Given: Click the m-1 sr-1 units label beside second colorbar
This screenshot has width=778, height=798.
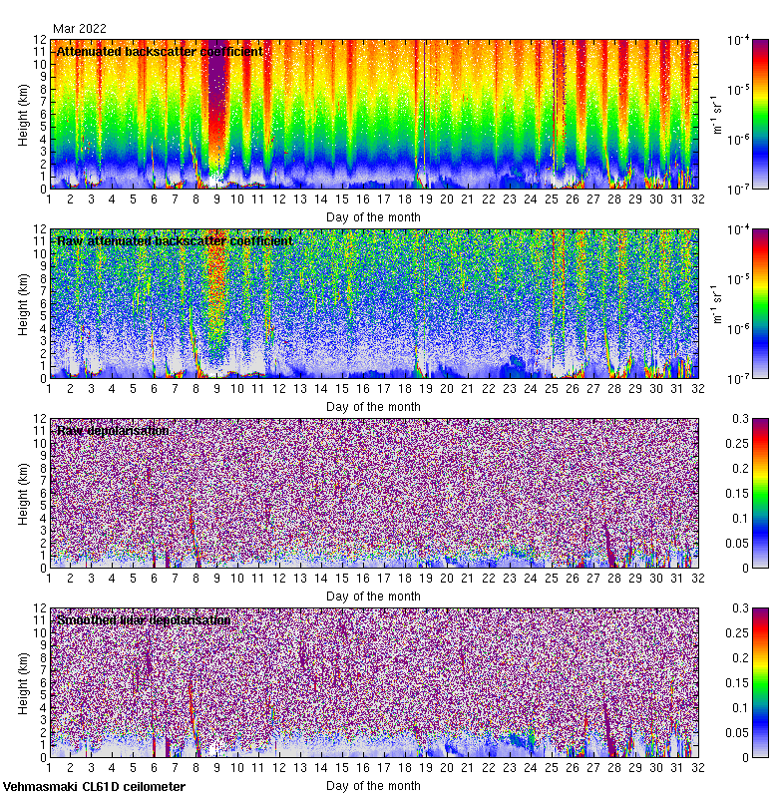Looking at the screenshot, I should (715, 303).
